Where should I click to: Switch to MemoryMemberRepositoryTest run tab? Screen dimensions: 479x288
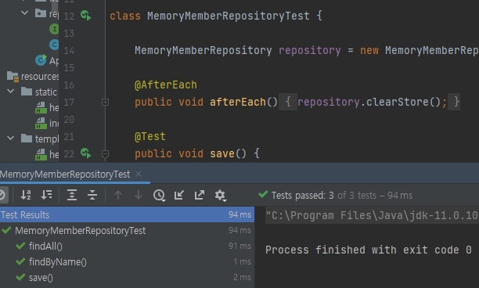point(65,175)
